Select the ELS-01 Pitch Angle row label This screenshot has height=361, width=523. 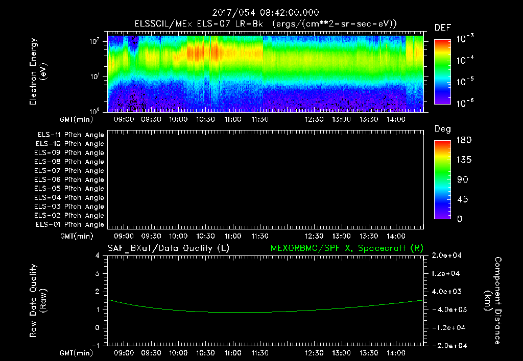click(70, 224)
